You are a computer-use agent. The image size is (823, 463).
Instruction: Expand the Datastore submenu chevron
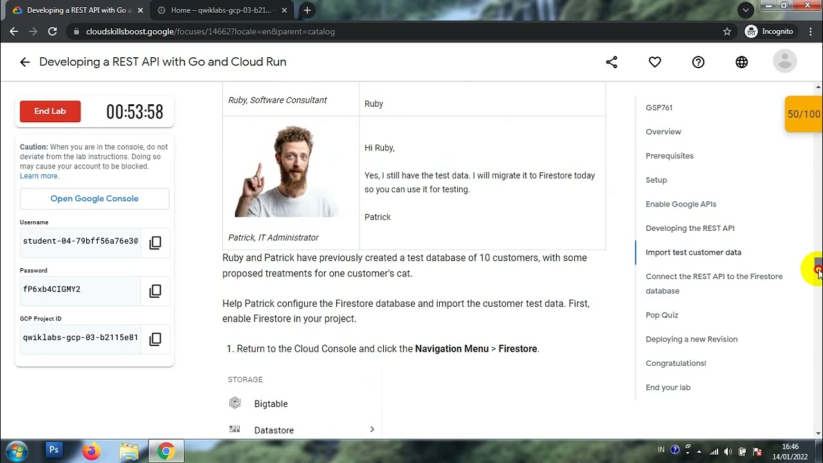point(372,430)
